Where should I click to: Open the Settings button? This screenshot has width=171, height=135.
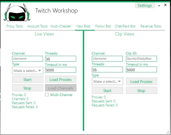pos(145,5)
